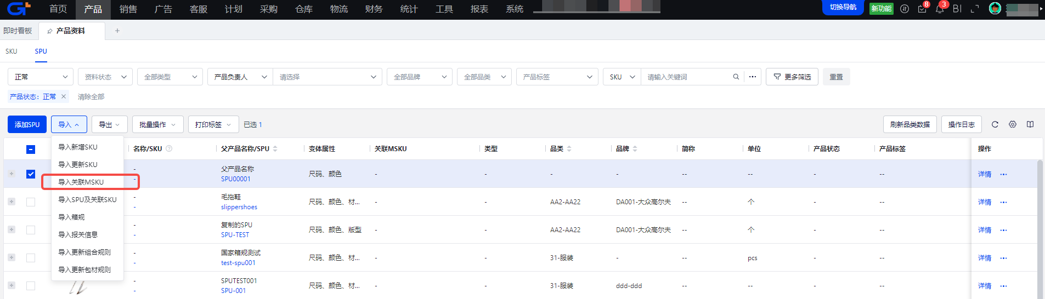Open the 正常 status dropdown
Viewport: 1045px width, 299px height.
[x=41, y=77]
